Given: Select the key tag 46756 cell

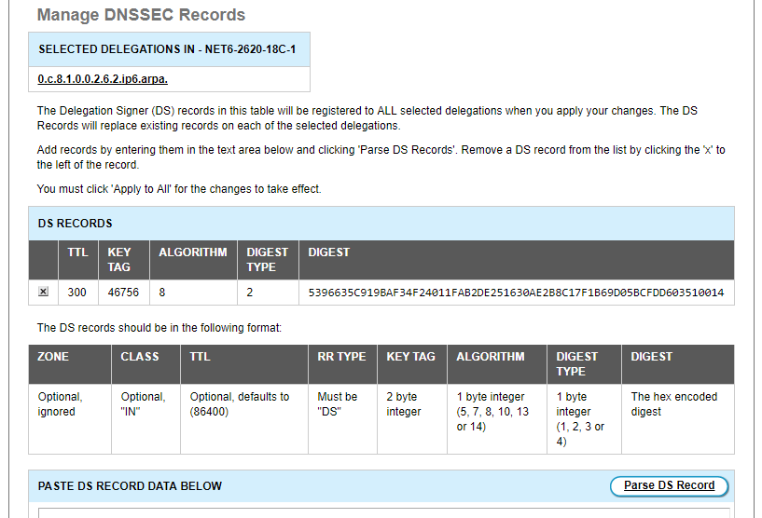Looking at the screenshot, I should click(124, 293).
